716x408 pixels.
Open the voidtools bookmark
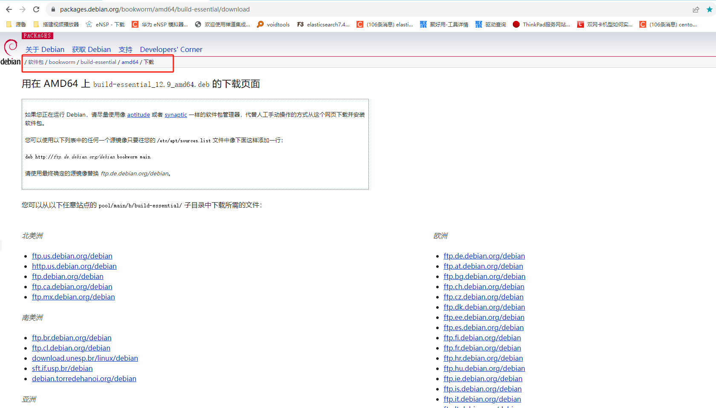click(273, 24)
